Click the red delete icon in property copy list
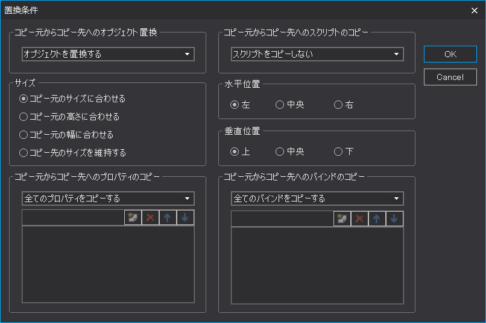 [150, 218]
